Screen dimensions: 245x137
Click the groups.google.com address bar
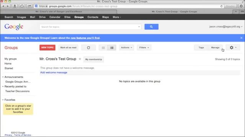(127, 6)
